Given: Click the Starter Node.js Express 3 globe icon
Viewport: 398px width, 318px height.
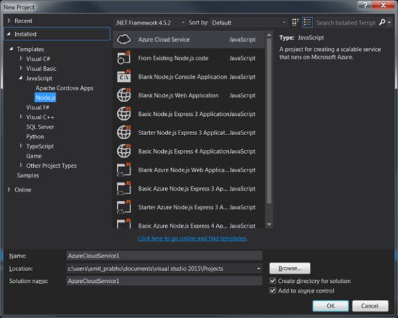Looking at the screenshot, I should [124, 132].
